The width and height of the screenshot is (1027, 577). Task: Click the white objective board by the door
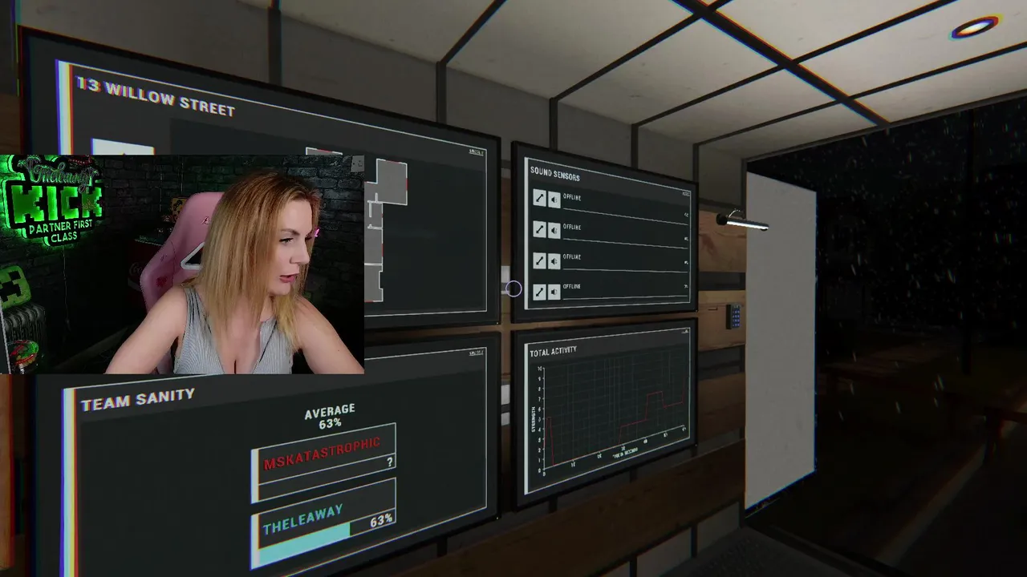[781, 340]
